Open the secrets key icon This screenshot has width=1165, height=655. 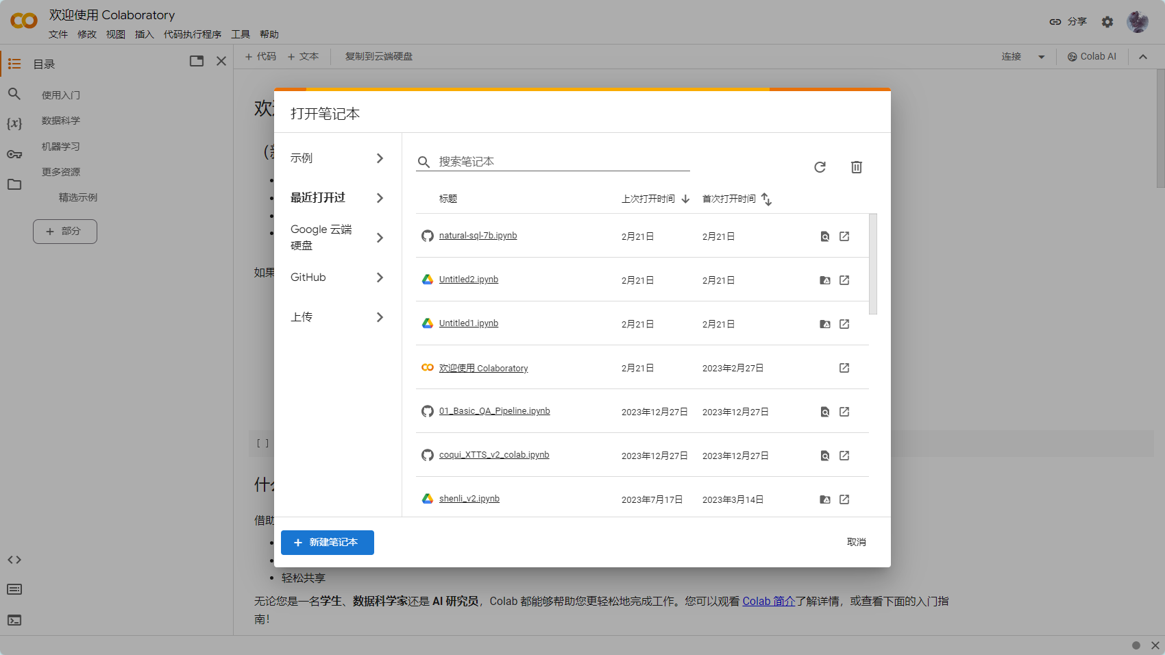point(14,154)
